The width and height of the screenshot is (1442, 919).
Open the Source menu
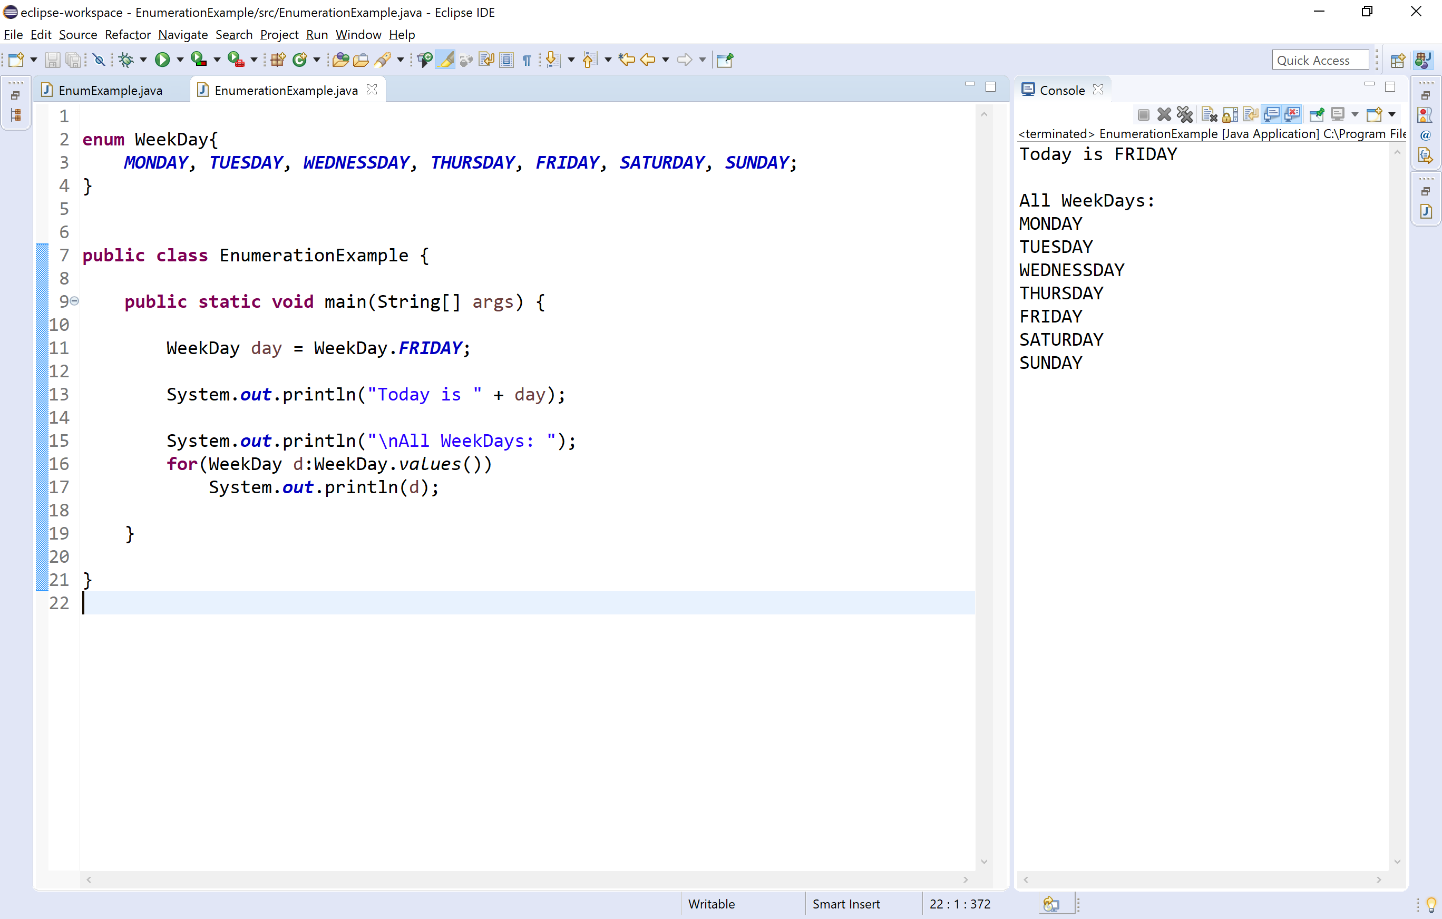(x=78, y=35)
